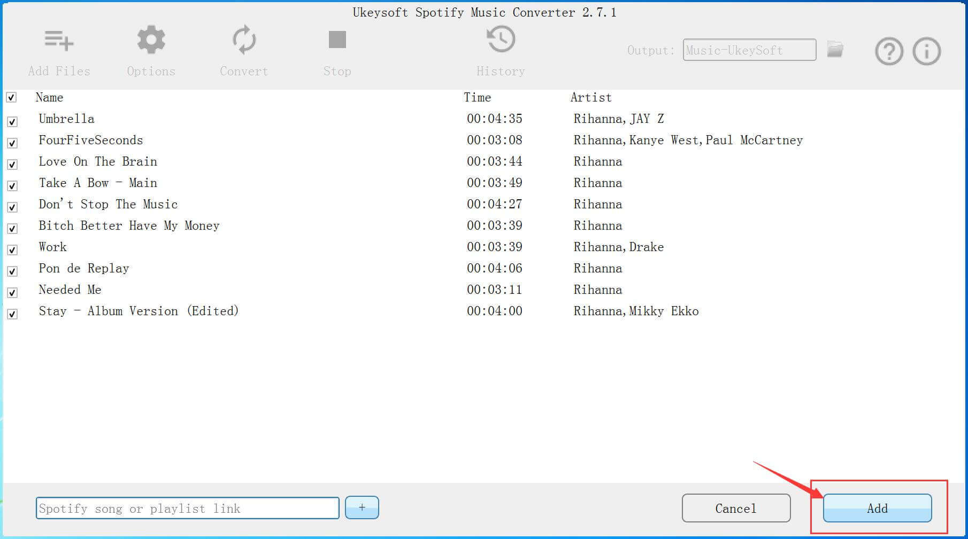
Task: Toggle checkbox for Stay - Album Version (Edited)
Action: [12, 314]
